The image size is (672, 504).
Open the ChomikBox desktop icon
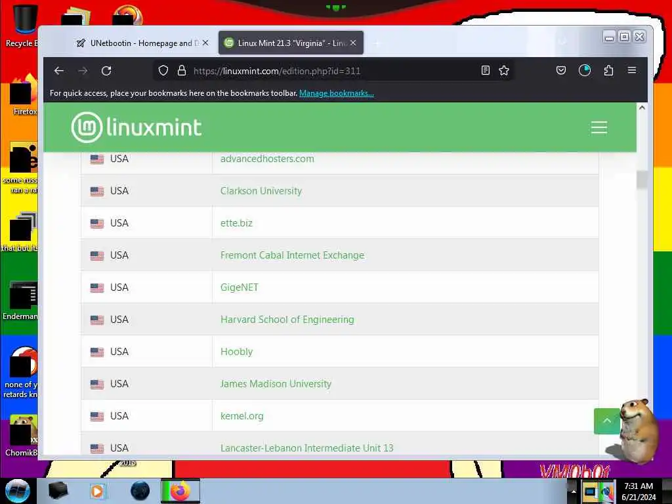coord(22,435)
